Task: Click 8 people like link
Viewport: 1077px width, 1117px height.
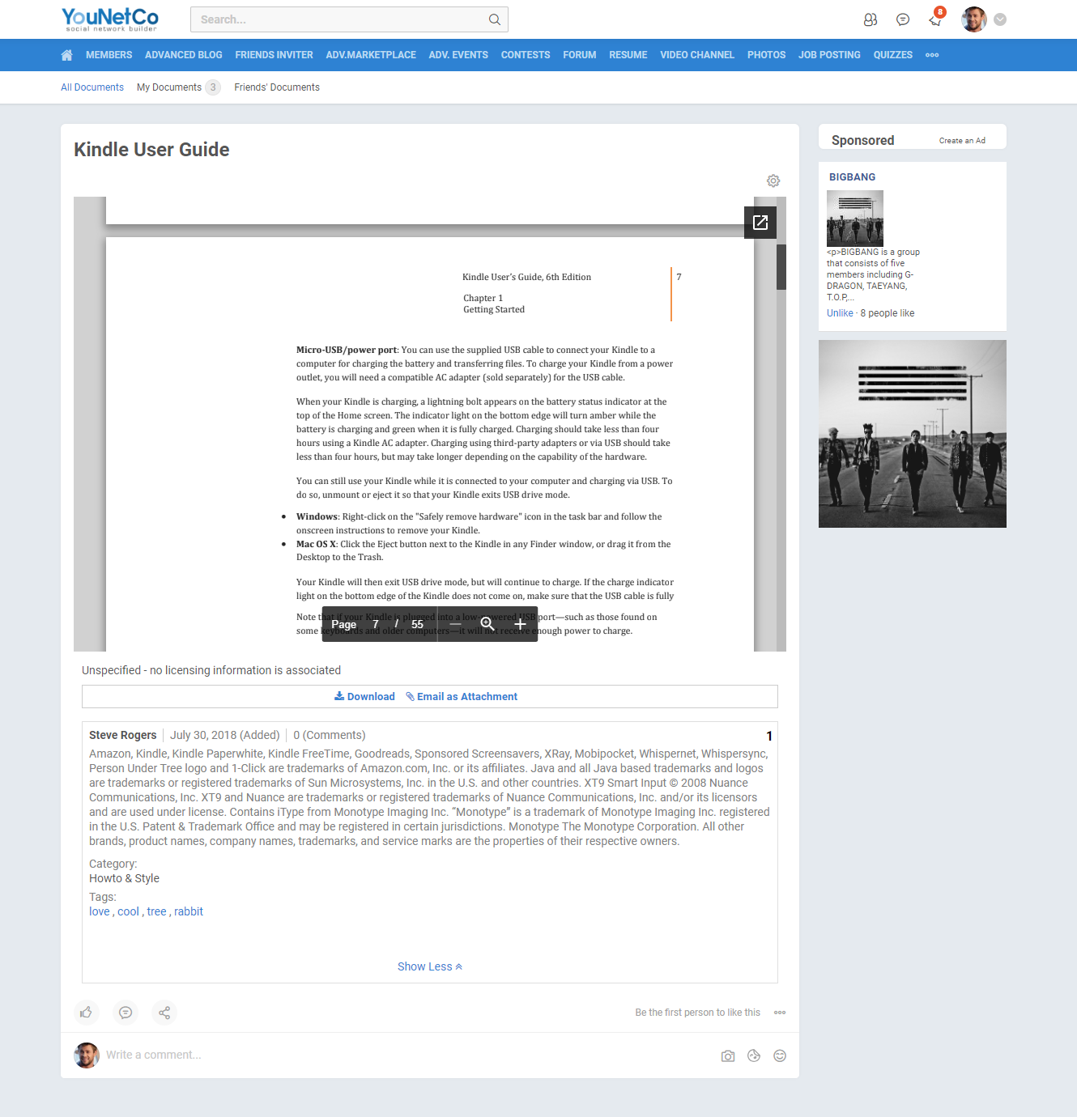Action: (888, 313)
